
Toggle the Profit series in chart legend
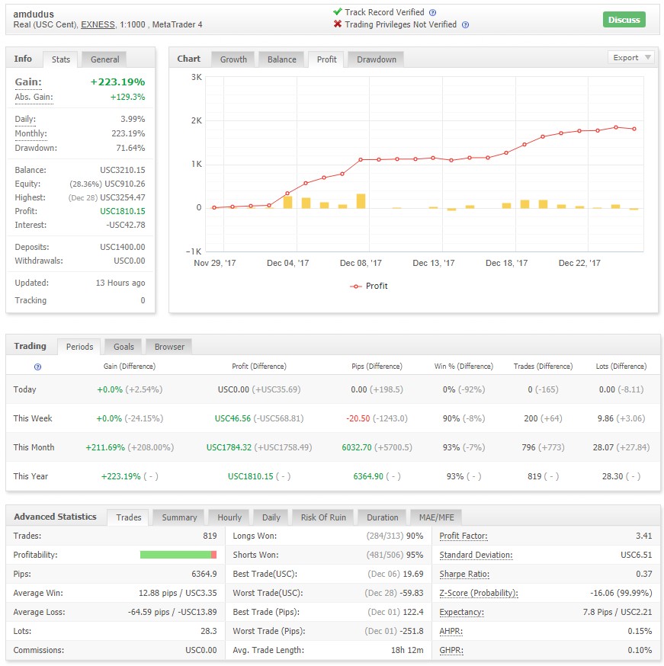(x=369, y=286)
